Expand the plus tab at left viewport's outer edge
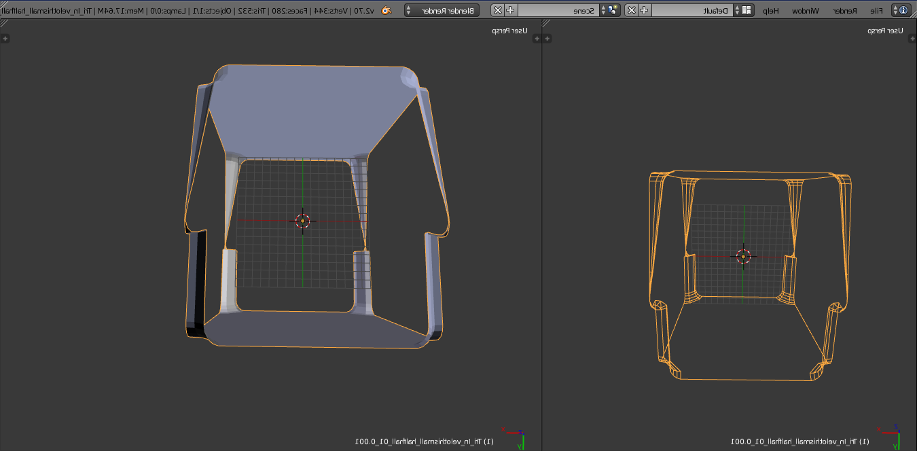Screen dimensions: 917x451 click(5, 39)
